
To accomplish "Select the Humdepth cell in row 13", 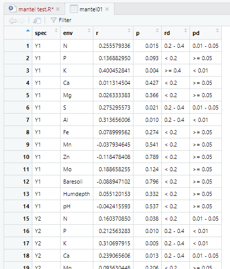I will [76, 194].
